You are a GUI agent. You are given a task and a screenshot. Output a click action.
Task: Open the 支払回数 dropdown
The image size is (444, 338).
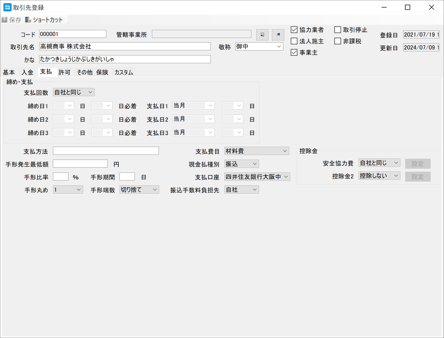pos(74,92)
